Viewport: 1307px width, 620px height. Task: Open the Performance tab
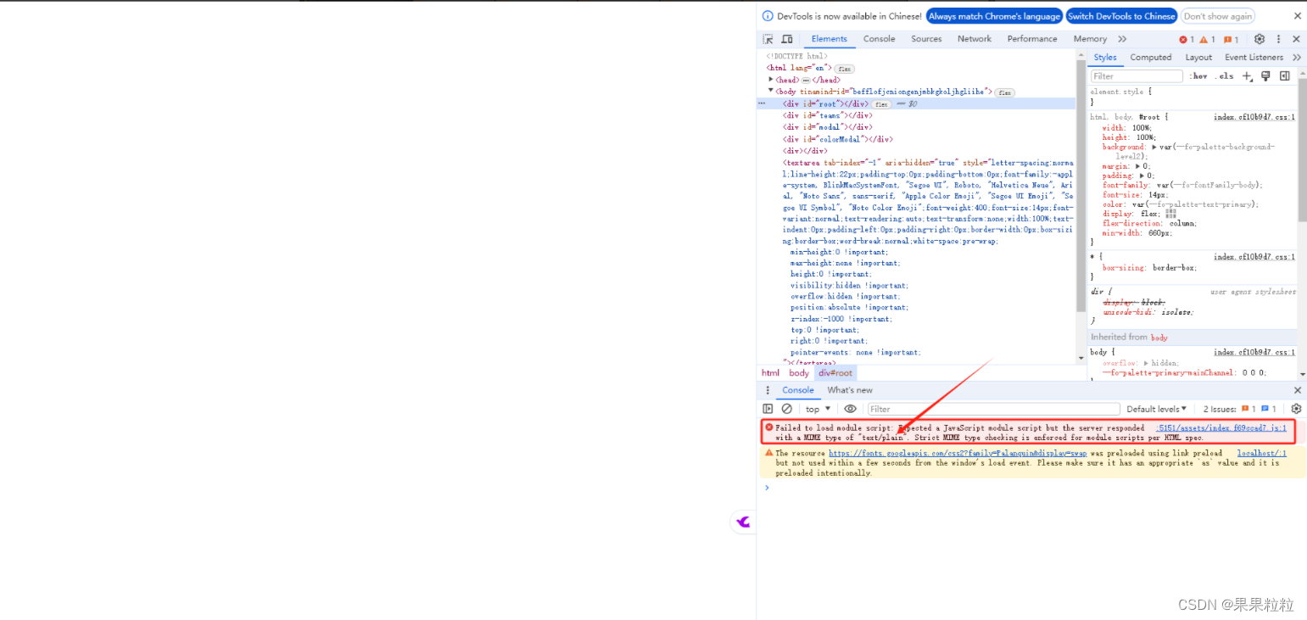pyautogui.click(x=1032, y=39)
